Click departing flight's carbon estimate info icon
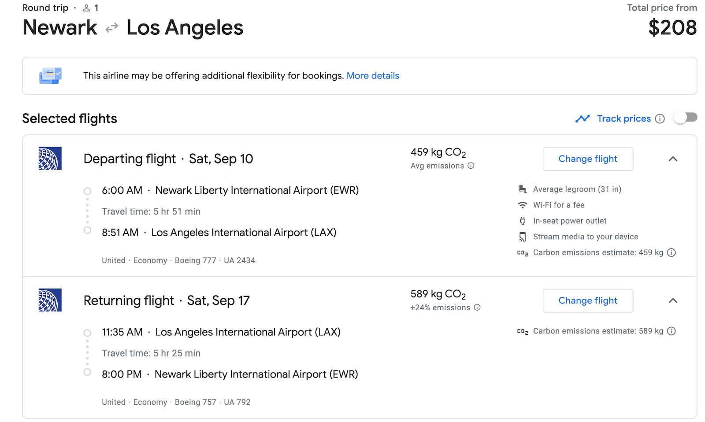705x422 pixels. 672,252
